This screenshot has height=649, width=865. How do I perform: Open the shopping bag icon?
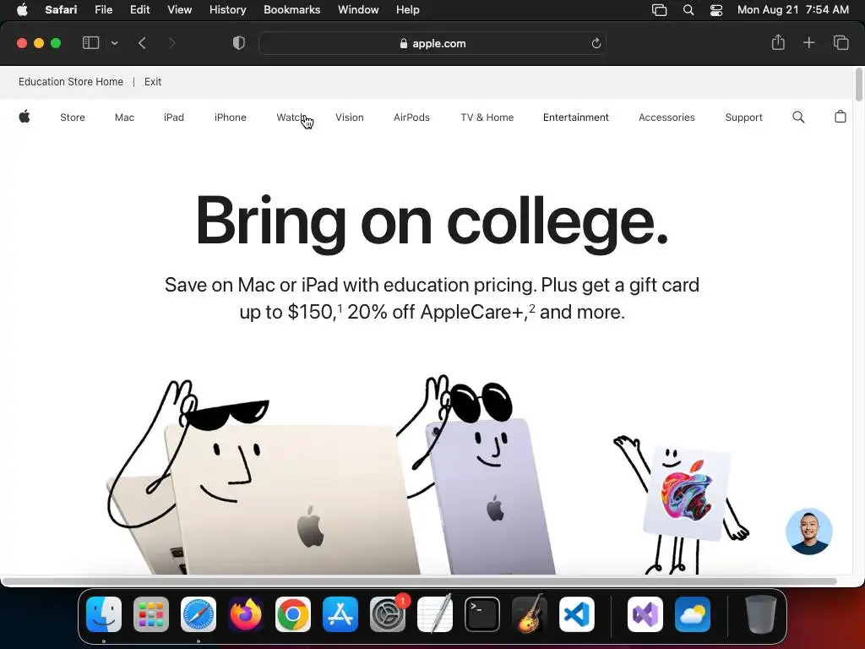tap(841, 117)
